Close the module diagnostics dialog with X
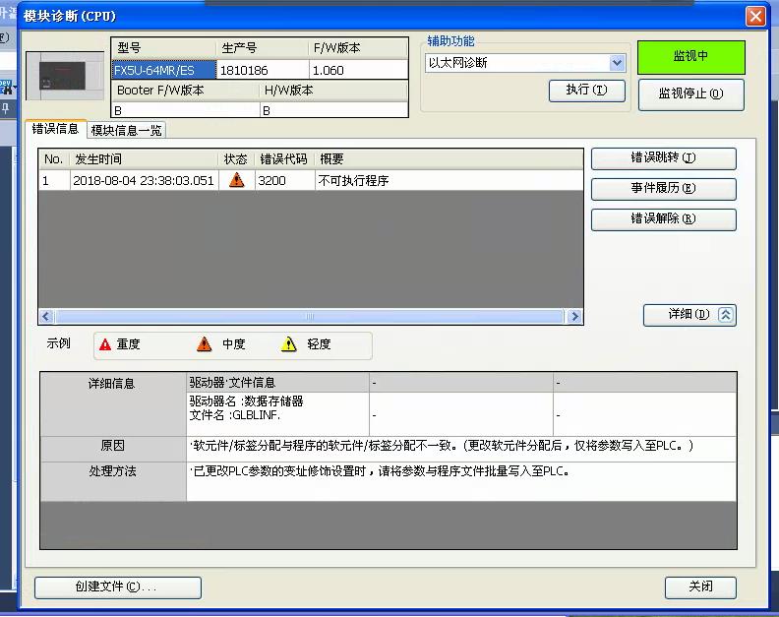This screenshot has width=779, height=617. pyautogui.click(x=754, y=16)
